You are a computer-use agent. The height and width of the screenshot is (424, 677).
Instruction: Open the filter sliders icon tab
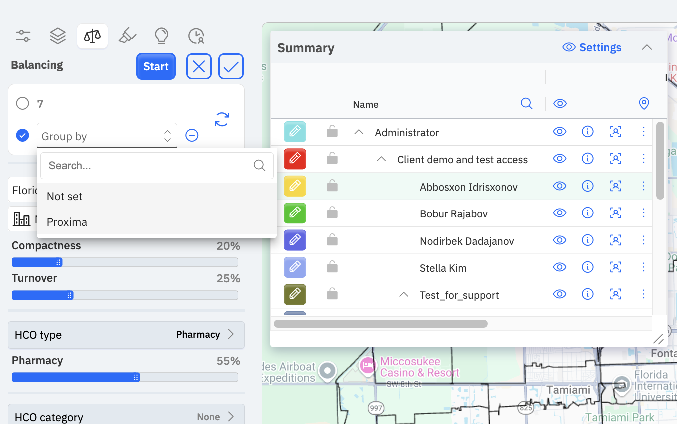point(23,36)
